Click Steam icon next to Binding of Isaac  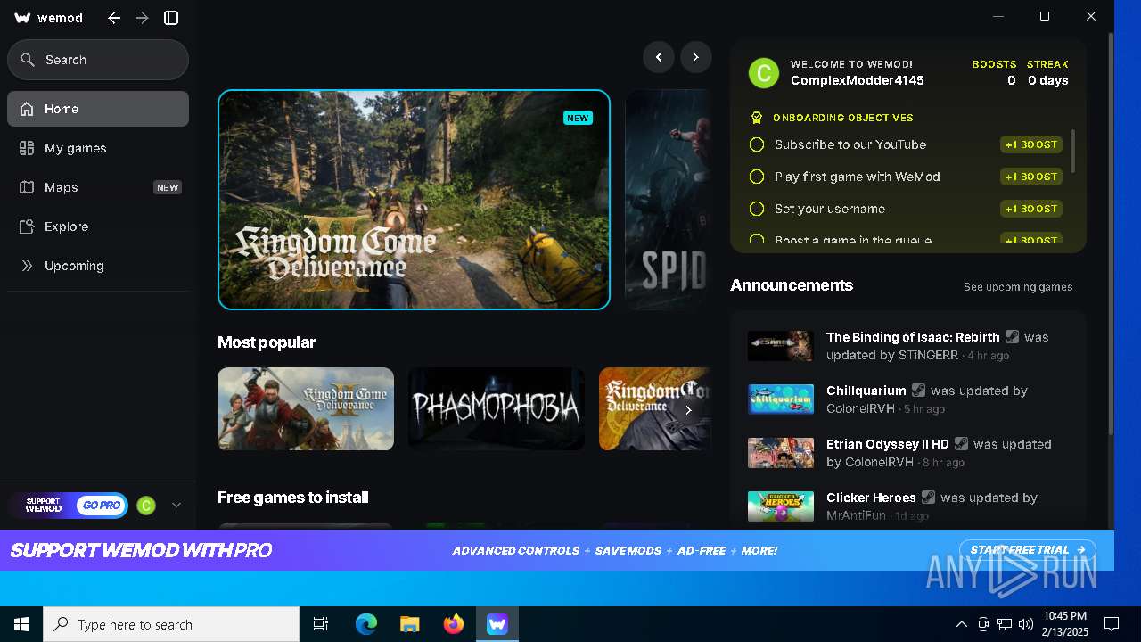click(1012, 337)
